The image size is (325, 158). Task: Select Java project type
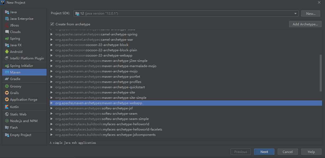(x=24, y=12)
